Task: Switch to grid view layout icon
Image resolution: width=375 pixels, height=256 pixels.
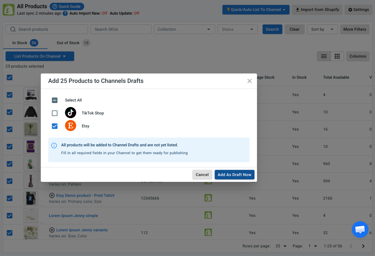Action: pos(337,56)
